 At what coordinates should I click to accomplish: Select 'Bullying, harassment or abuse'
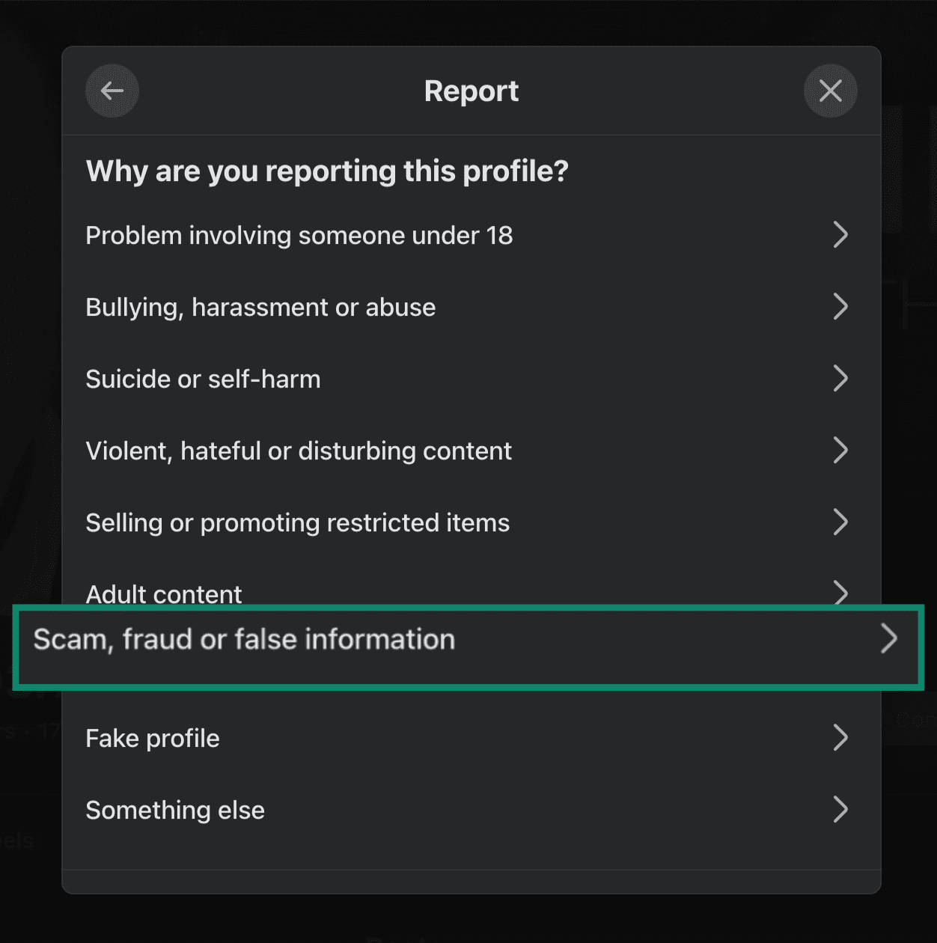260,307
